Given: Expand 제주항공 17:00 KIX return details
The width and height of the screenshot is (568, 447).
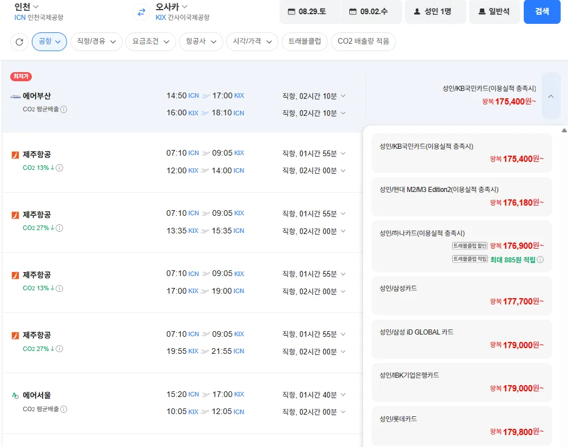Looking at the screenshot, I should point(343,291).
